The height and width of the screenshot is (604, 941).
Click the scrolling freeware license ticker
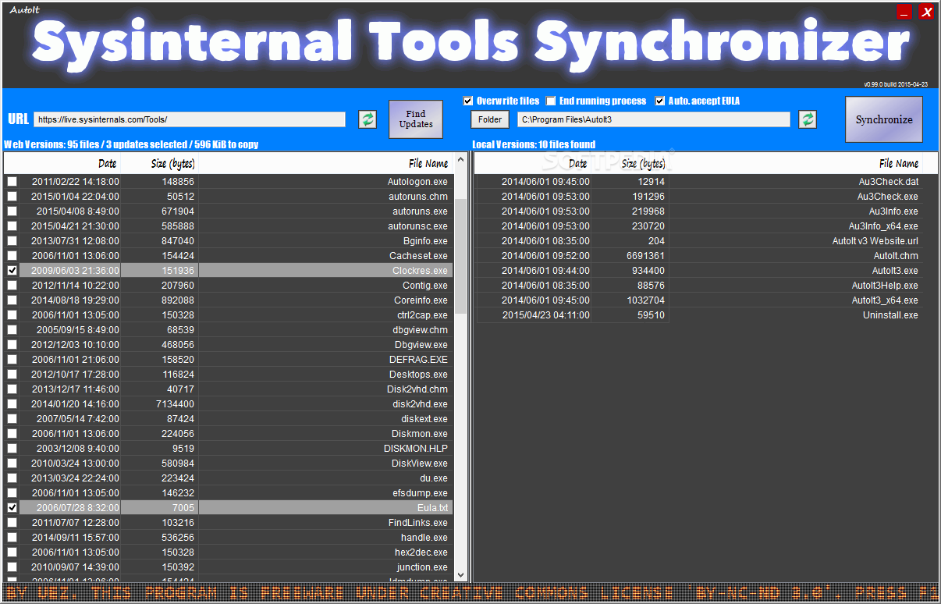[x=470, y=592]
